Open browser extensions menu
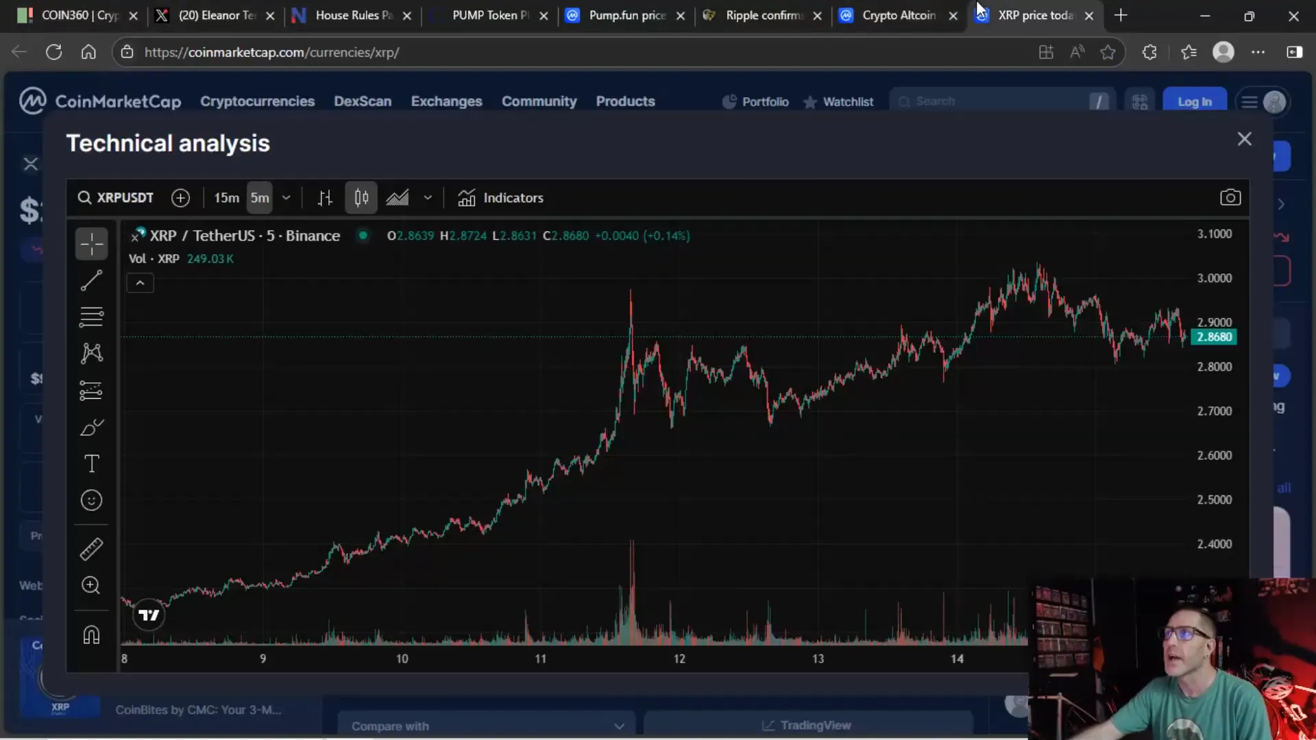Image resolution: width=1316 pixels, height=740 pixels. coord(1149,52)
